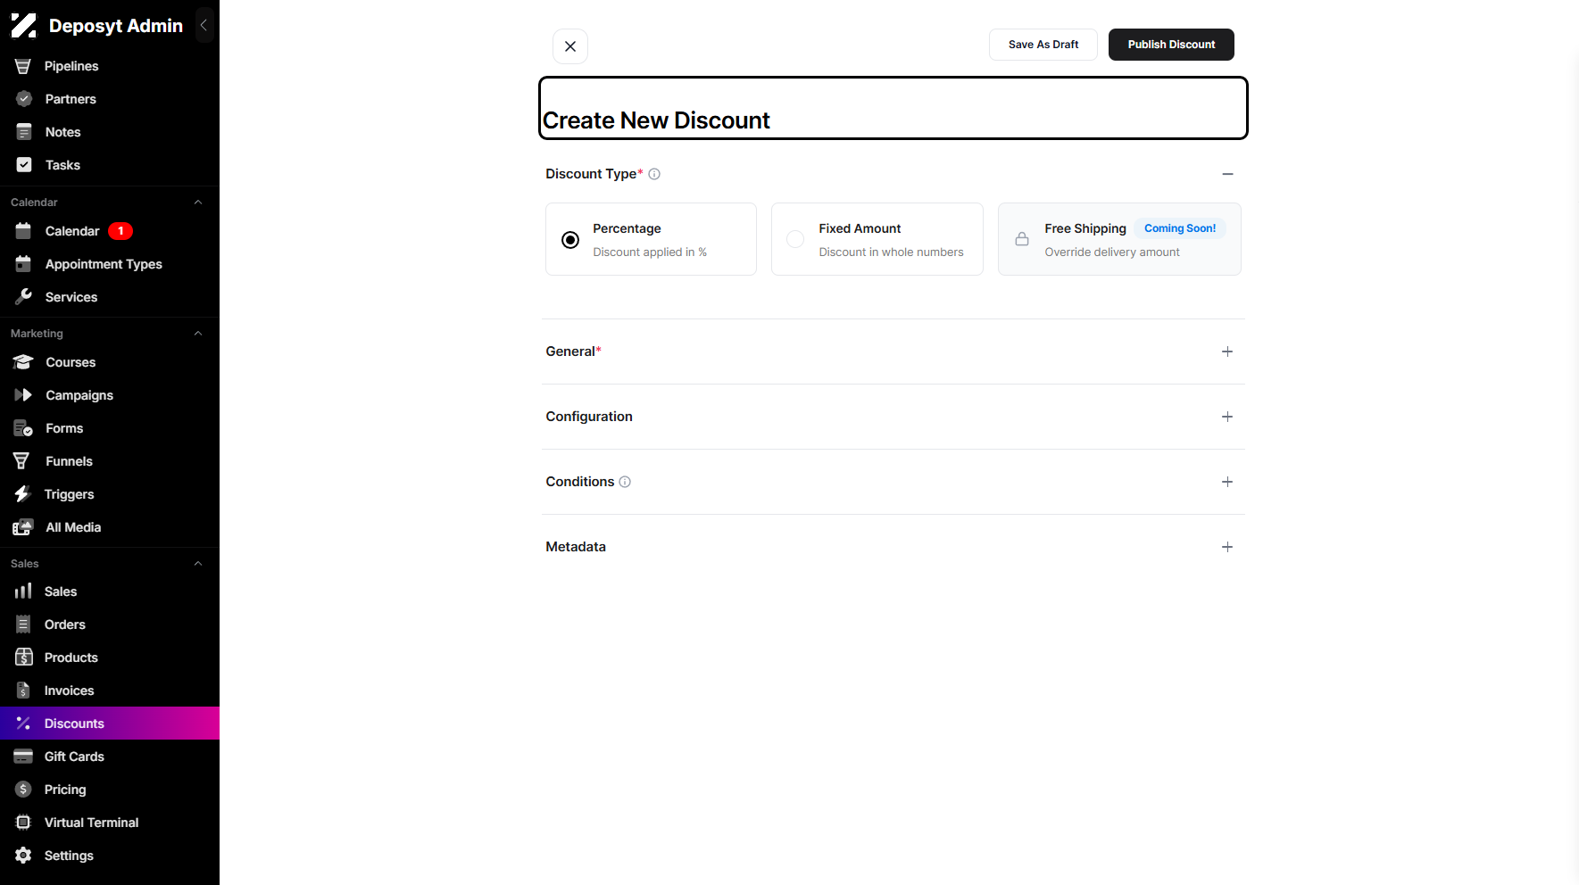Viewport: 1579px width, 885px height.
Task: Collapse the Calendar sidebar group
Action: (x=198, y=203)
